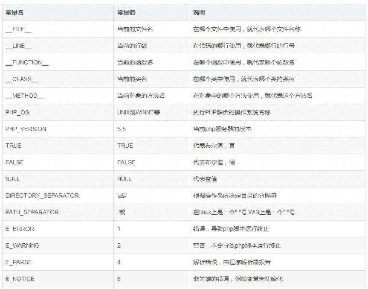Click description 当前php服务器的版本
Viewport: 368px width, 289px height.
point(222,129)
